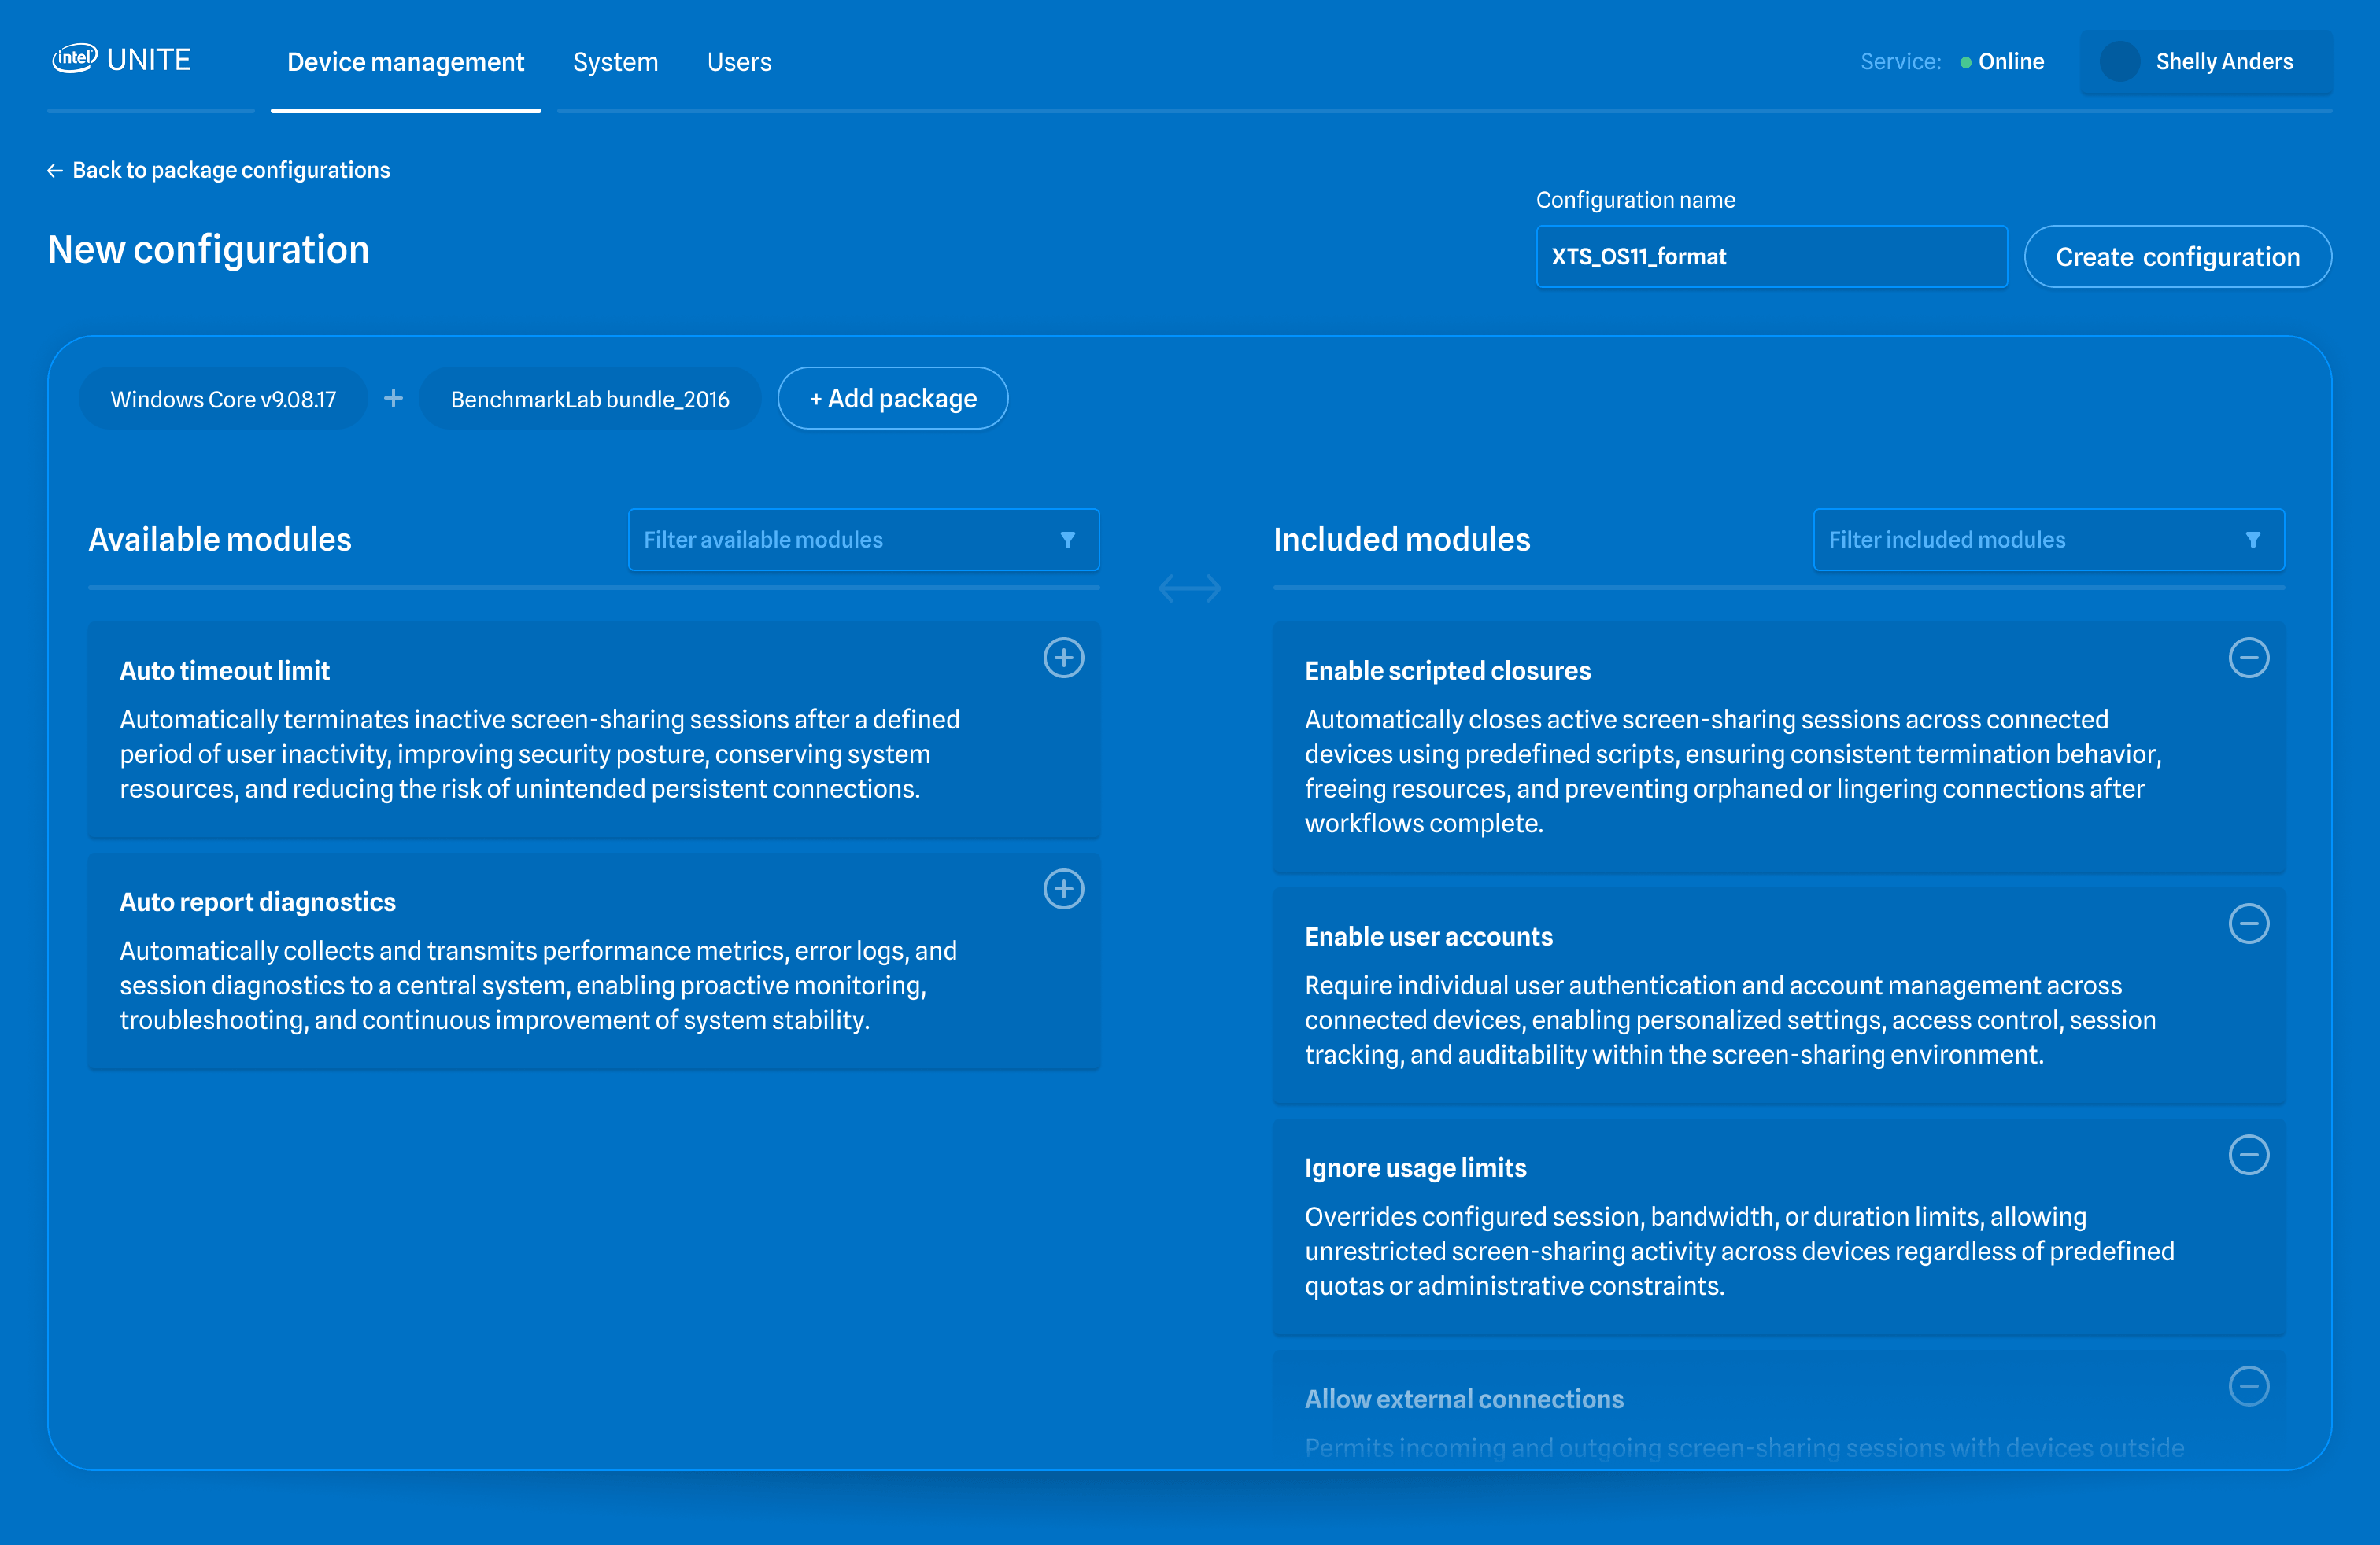2380x1545 pixels.
Task: Click the transfer arrows between module columns
Action: pos(1190,588)
